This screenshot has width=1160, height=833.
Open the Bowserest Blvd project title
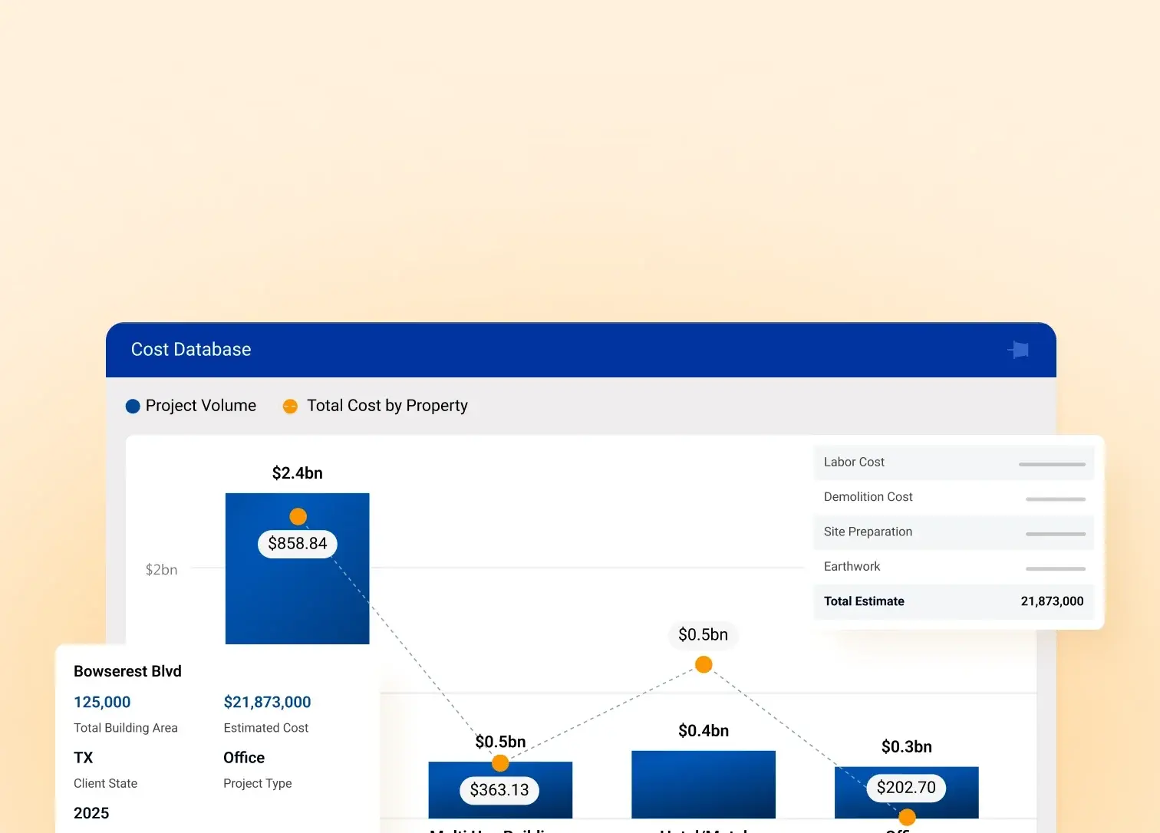[x=127, y=671]
